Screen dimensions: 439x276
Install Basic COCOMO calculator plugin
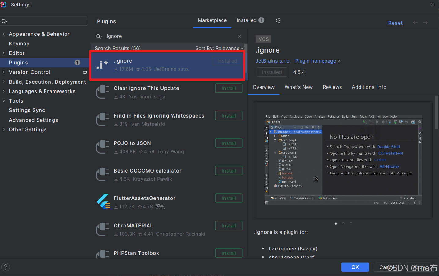click(x=229, y=171)
